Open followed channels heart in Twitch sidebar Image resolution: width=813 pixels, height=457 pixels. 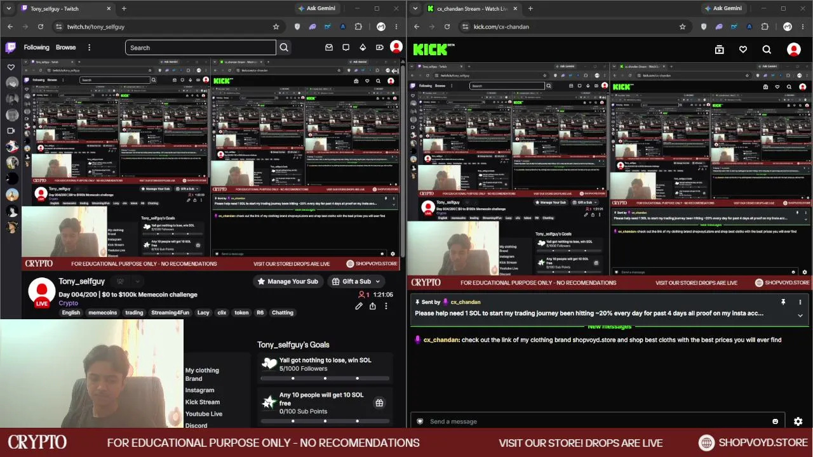(x=11, y=67)
